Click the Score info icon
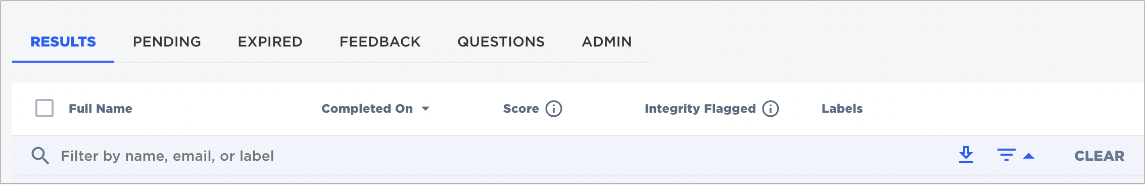 point(554,109)
